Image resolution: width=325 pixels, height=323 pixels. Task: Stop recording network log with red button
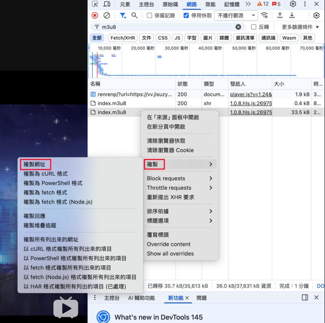click(x=95, y=15)
